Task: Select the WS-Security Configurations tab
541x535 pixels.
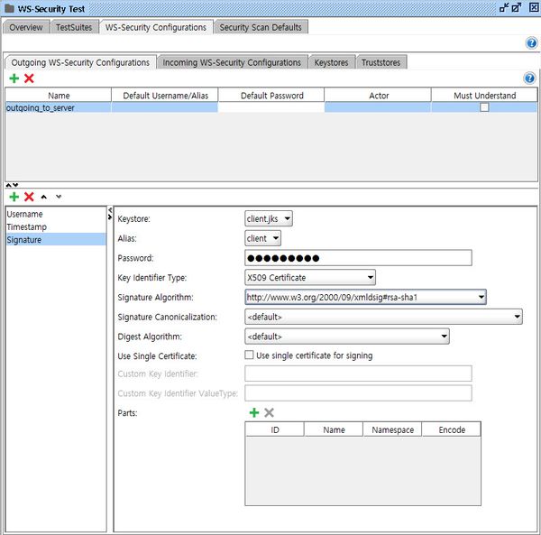Action: click(x=156, y=27)
